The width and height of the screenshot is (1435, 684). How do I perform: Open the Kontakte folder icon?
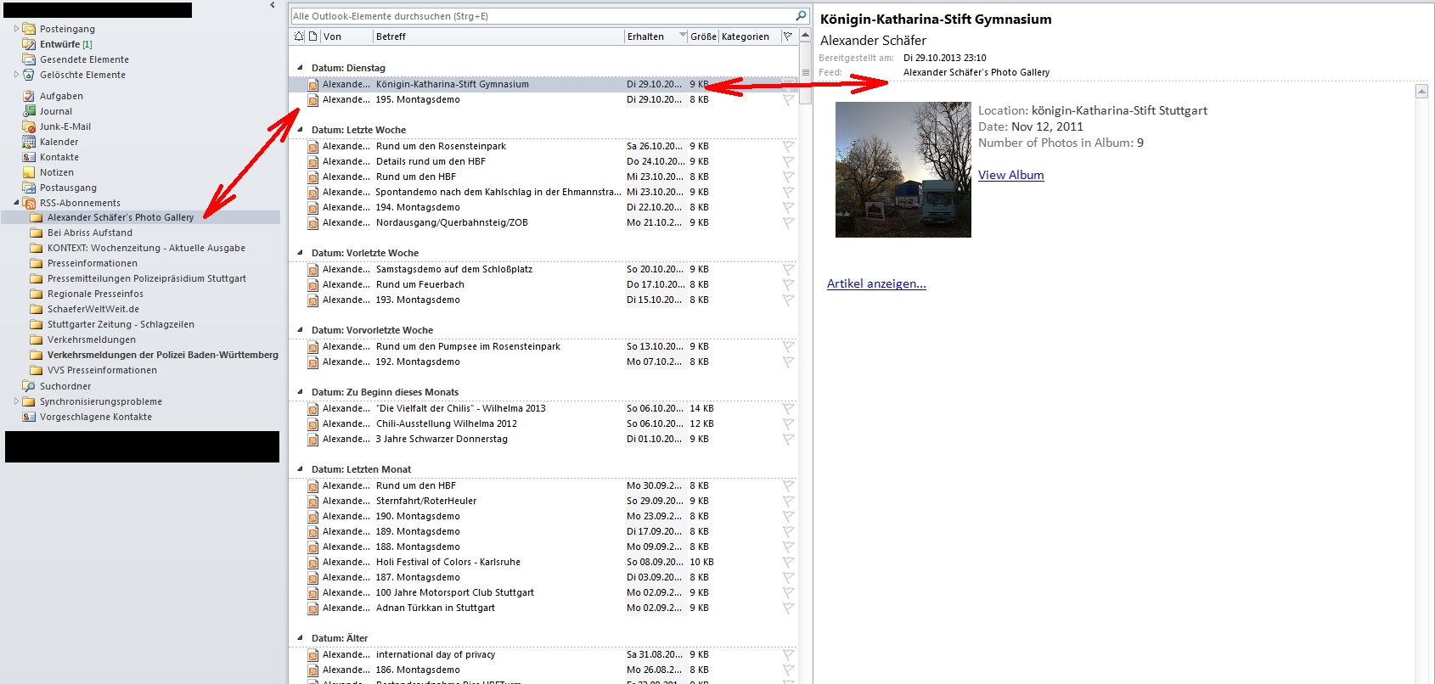[x=29, y=157]
